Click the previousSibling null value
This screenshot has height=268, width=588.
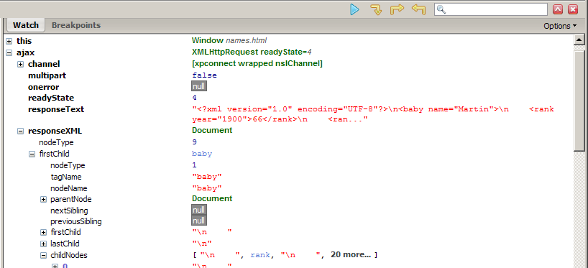[199, 221]
